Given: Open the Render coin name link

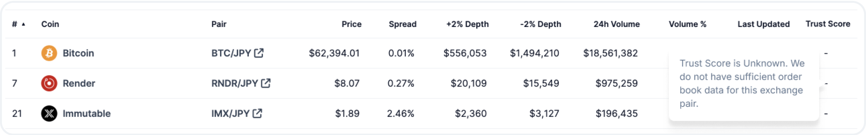Looking at the screenshot, I should point(79,83).
